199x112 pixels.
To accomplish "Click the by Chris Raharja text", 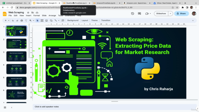I will (x=159, y=89).
